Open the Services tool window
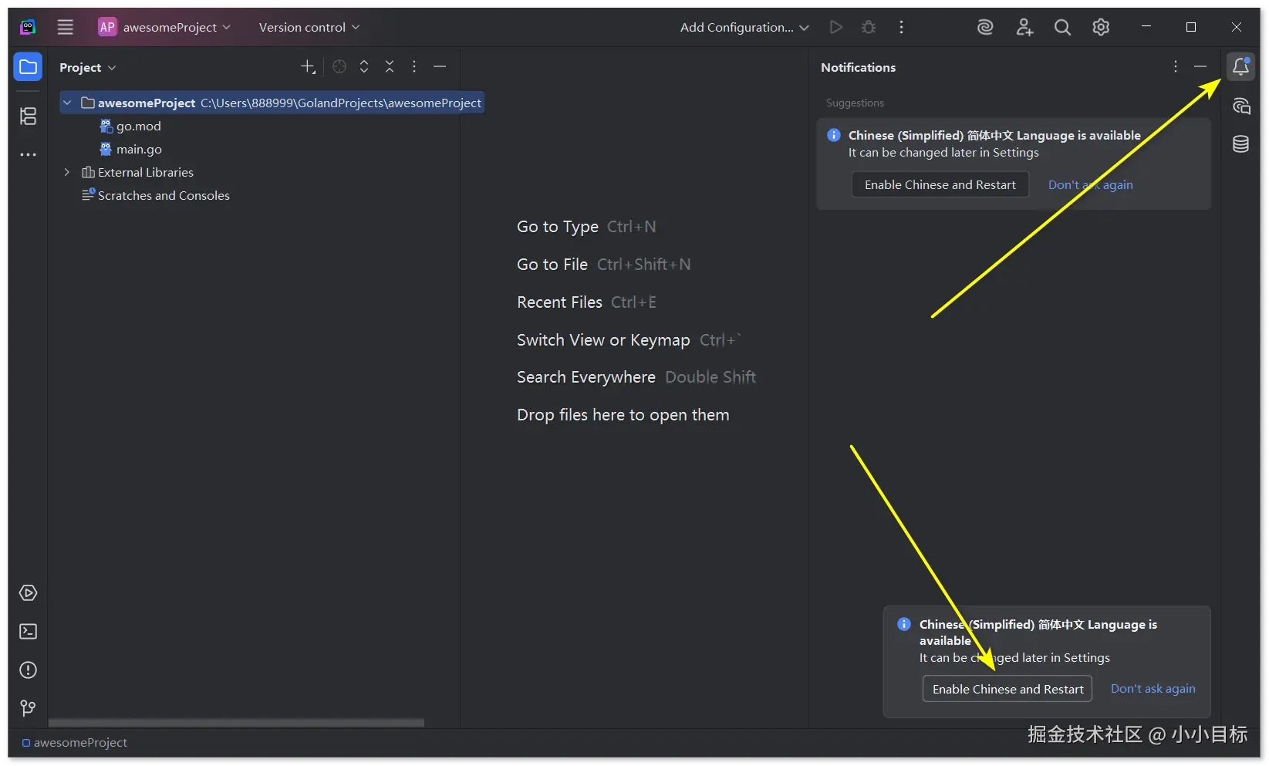This screenshot has width=1269, height=766. (x=28, y=592)
